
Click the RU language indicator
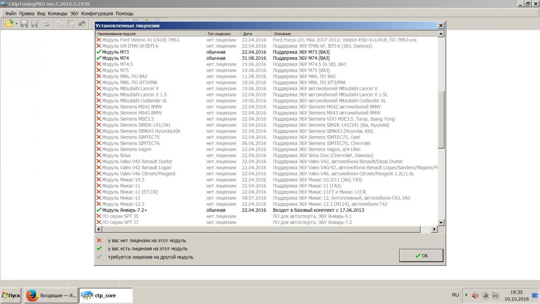click(x=455, y=295)
